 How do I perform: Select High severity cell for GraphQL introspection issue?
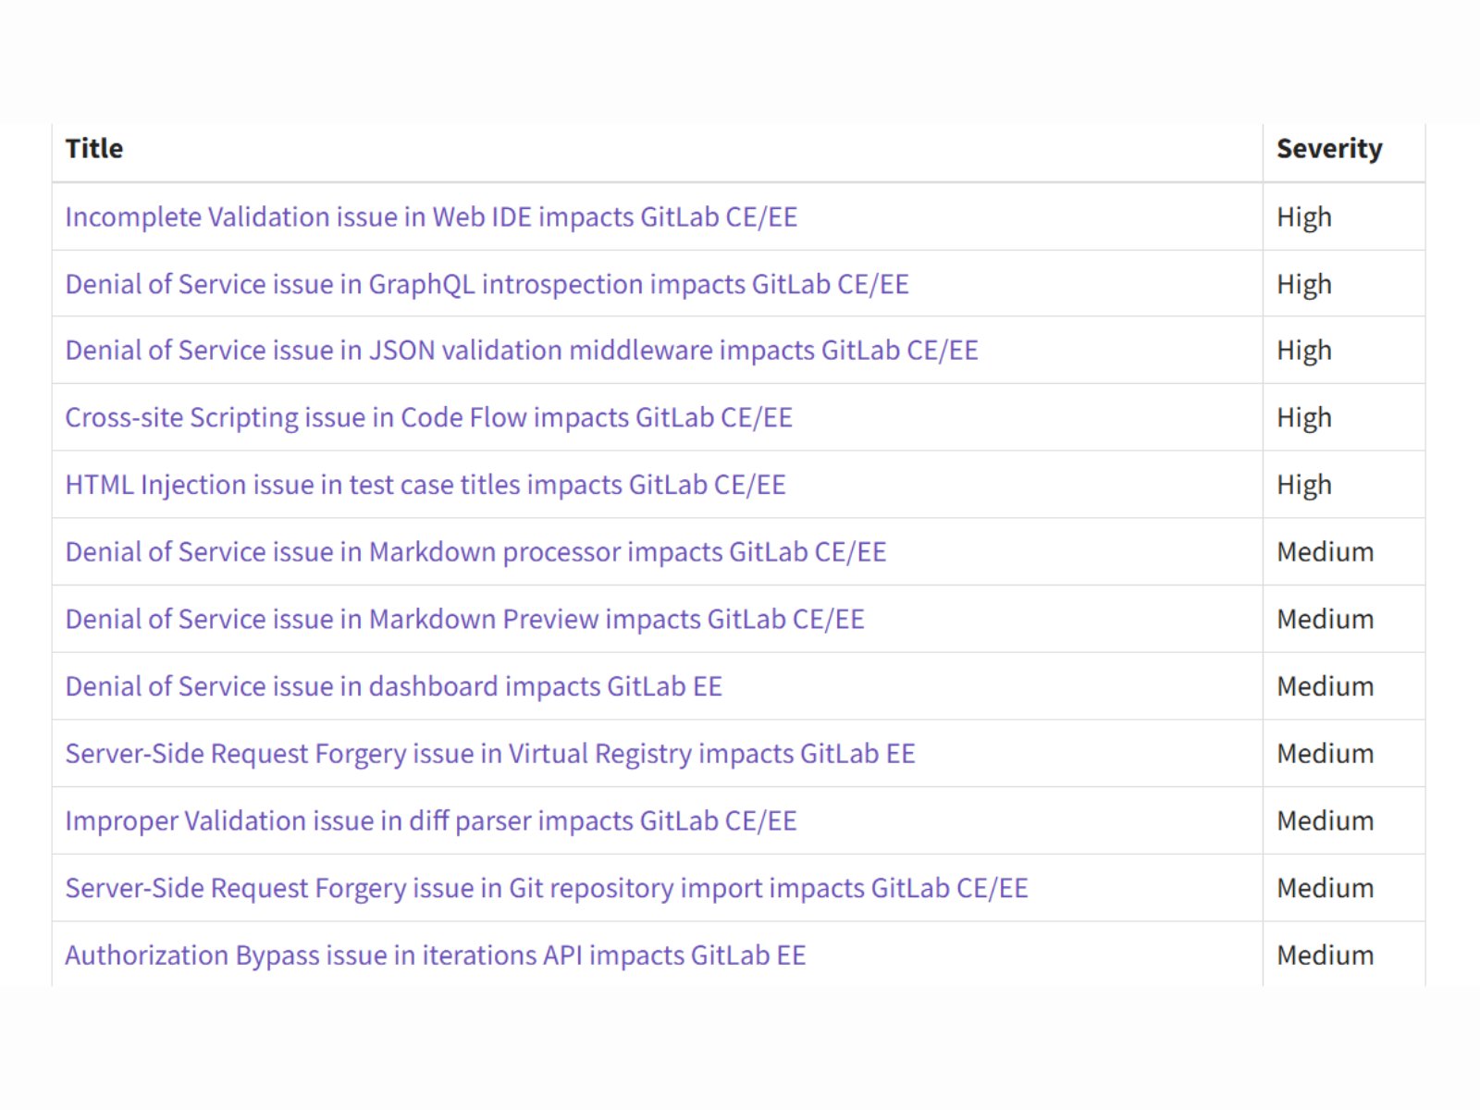click(1304, 284)
